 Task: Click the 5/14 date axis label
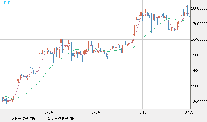click(49, 112)
